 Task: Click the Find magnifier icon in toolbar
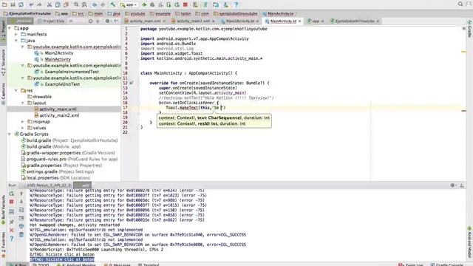coord(76,4)
